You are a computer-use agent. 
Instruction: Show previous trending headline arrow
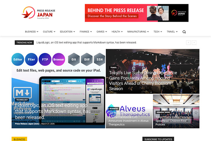[x=188, y=43]
